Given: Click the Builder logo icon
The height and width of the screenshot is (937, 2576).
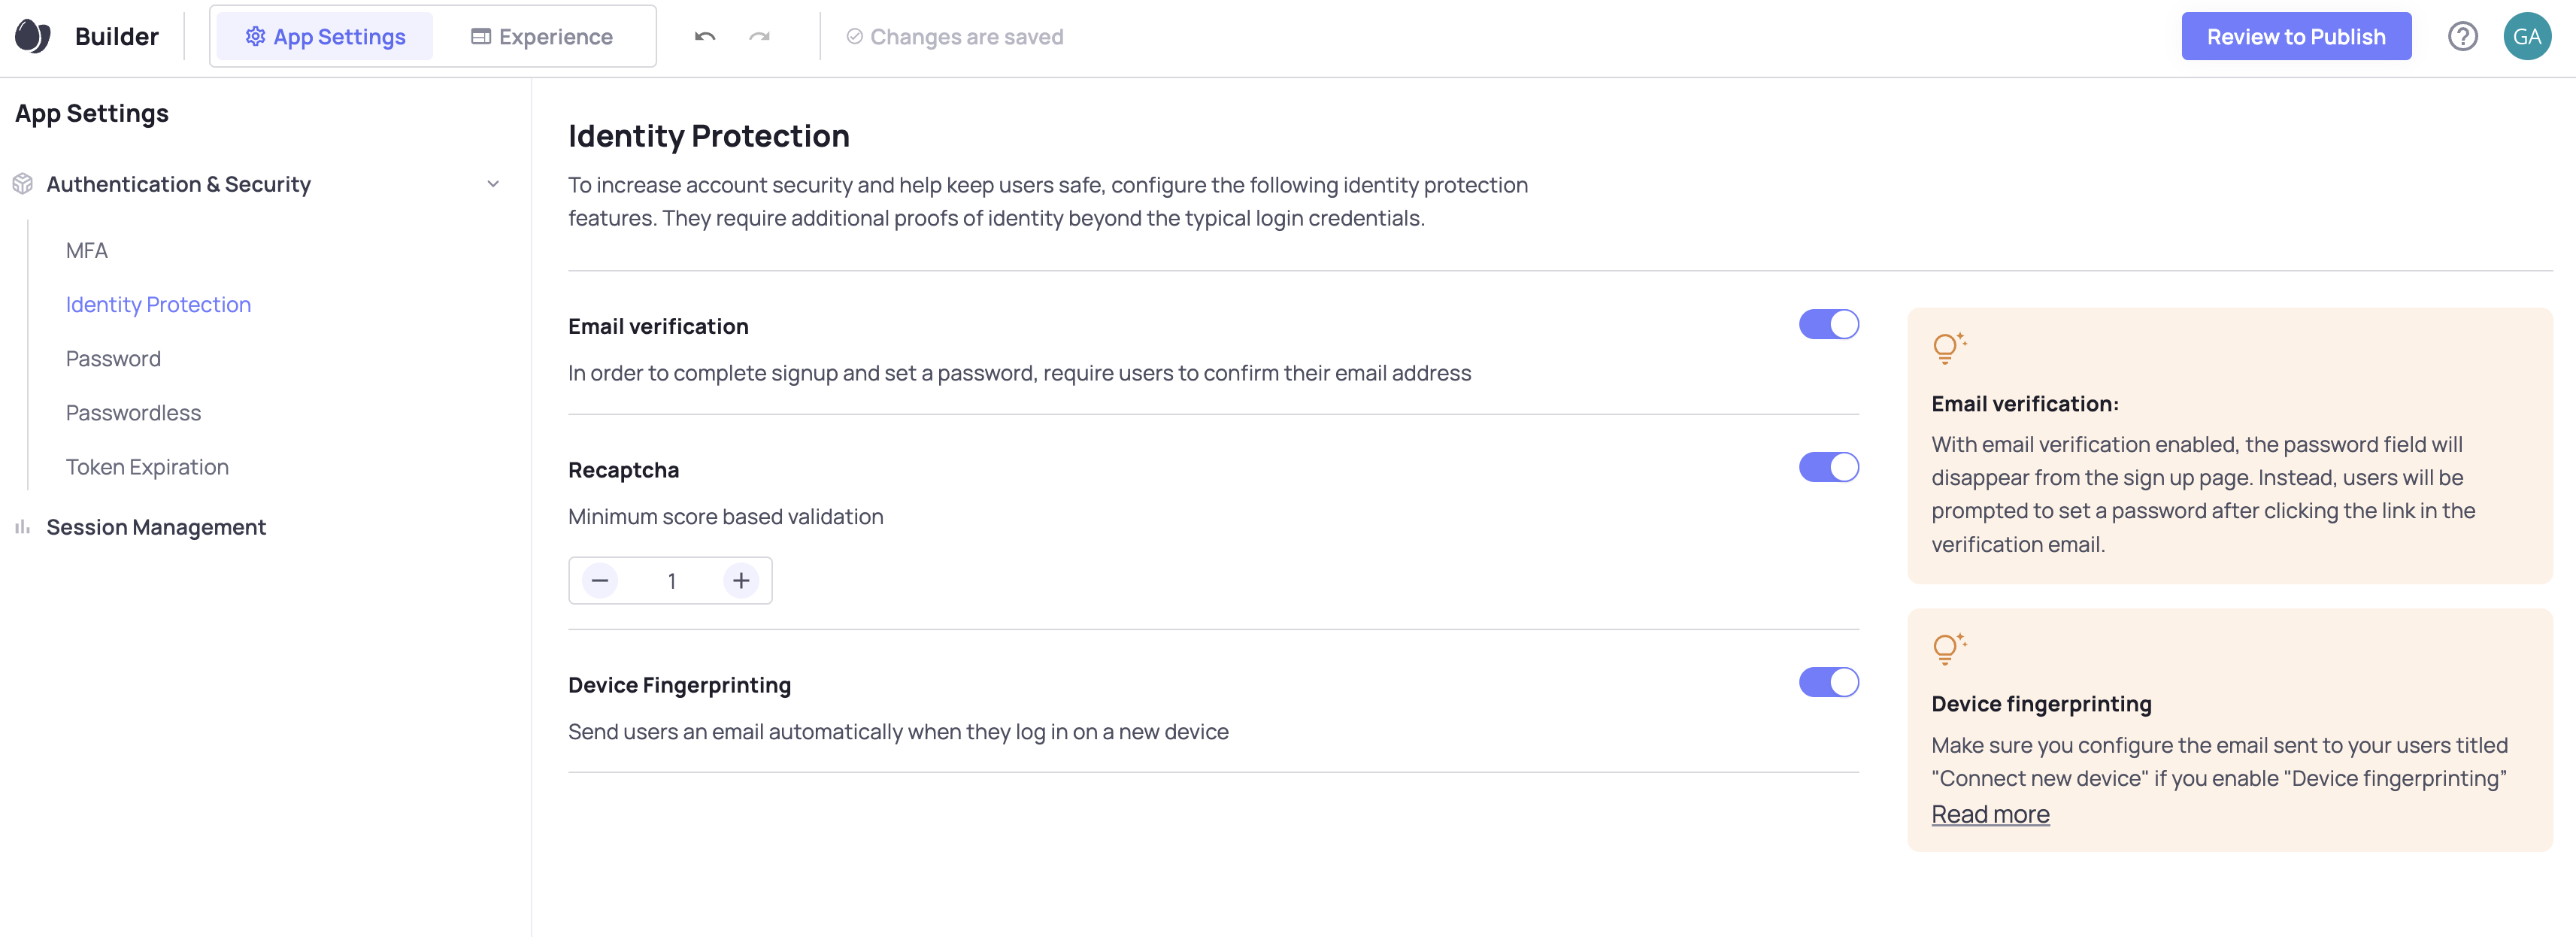Looking at the screenshot, I should point(33,37).
